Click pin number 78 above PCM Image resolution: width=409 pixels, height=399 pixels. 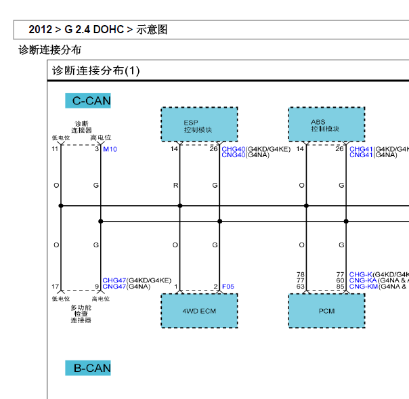pos(301,274)
